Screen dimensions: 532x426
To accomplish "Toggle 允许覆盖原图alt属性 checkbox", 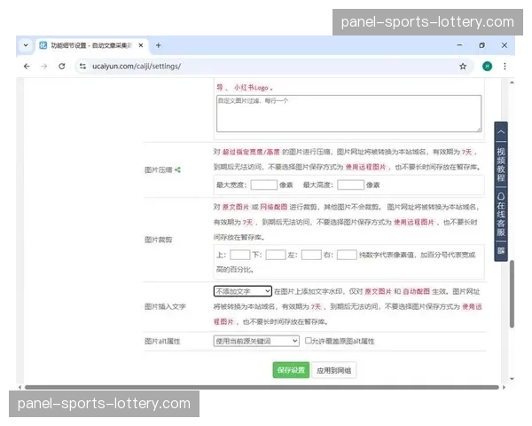I will point(308,340).
